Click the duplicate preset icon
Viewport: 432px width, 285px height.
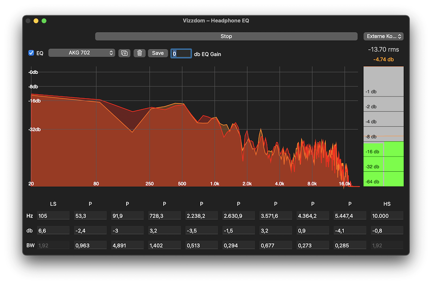tap(124, 53)
